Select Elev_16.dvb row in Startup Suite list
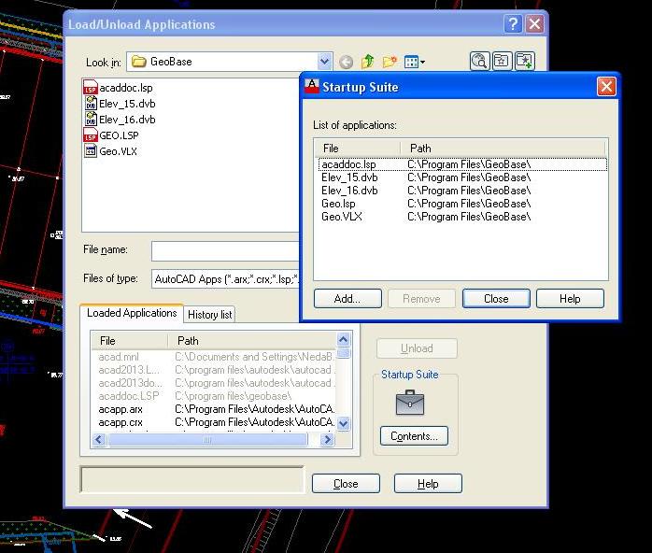 click(x=462, y=191)
